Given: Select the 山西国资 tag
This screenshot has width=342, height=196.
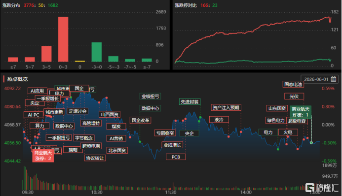Looking at the screenshot, I should click(110, 114).
